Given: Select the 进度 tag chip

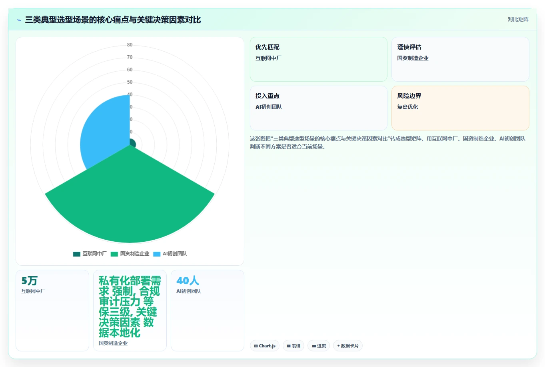Looking at the screenshot, I should 319,346.
